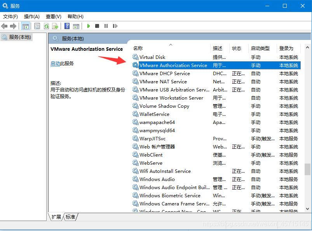Image resolution: width=312 pixels, height=231 pixels.
Task: Click the scrollbar up arrow in services list
Action: point(307,47)
